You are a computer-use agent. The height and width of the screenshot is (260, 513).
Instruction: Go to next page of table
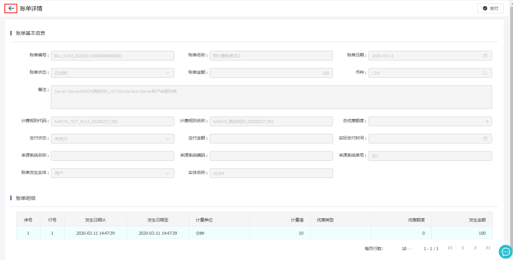tap(475, 248)
